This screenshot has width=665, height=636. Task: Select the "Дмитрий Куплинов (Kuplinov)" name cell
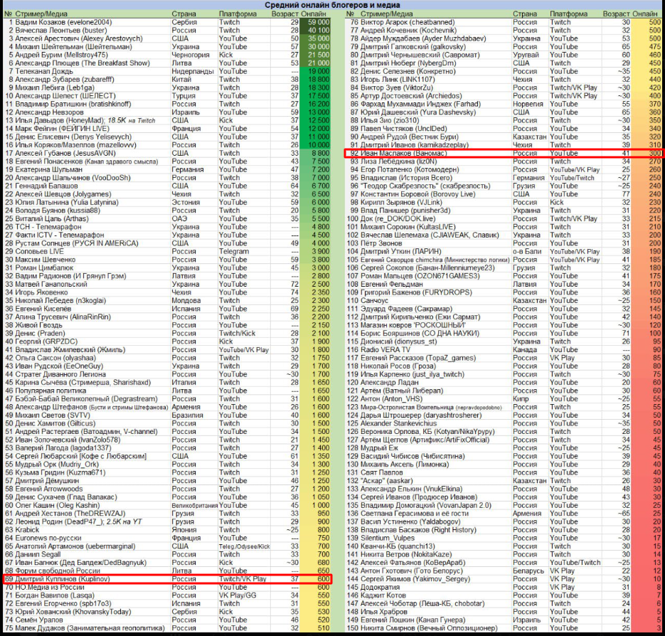coord(63,578)
